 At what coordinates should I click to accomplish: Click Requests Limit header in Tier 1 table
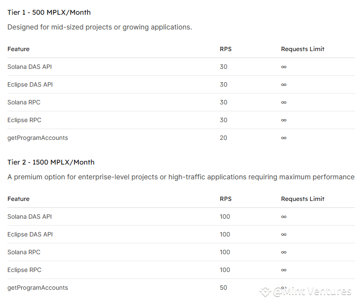tap(303, 49)
